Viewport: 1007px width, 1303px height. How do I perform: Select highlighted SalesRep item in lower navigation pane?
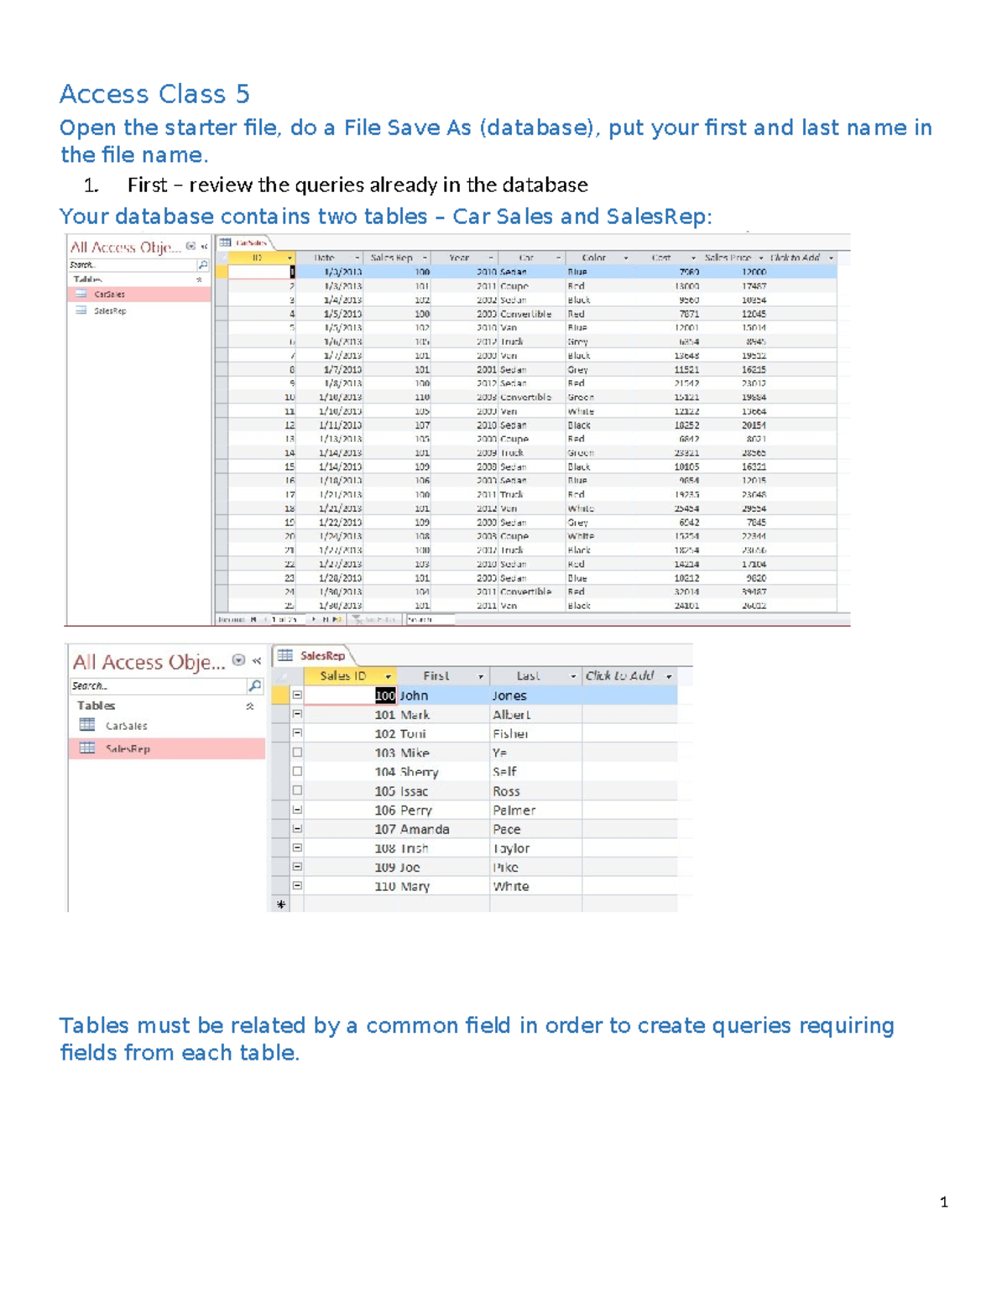tap(167, 748)
